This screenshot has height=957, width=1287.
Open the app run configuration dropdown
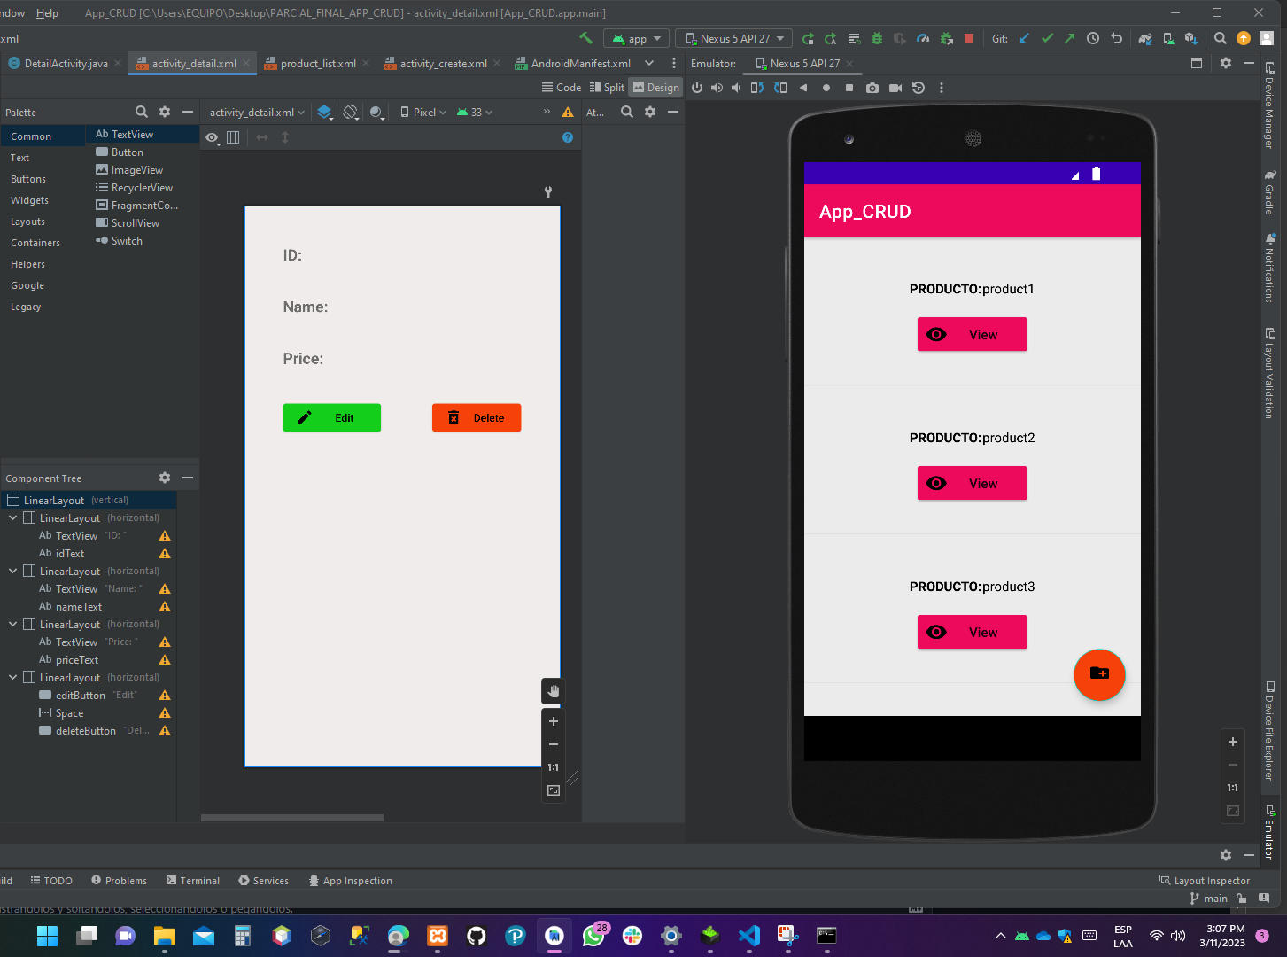(635, 38)
